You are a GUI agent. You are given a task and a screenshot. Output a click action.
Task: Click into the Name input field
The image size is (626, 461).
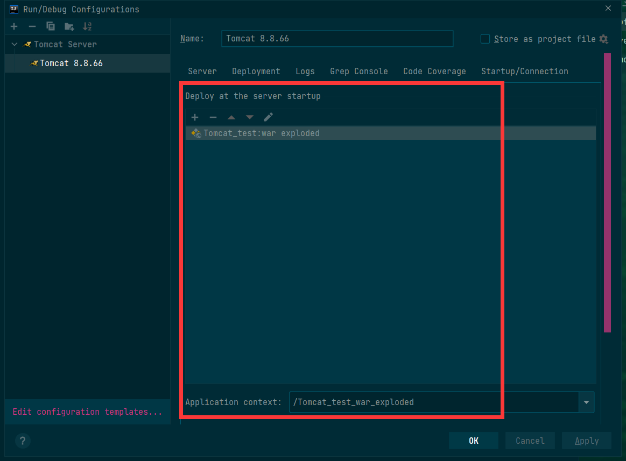[337, 39]
